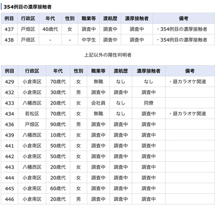Select caption '上記以外の陽性判明者'
The image size is (215, 206).
[x=108, y=55]
